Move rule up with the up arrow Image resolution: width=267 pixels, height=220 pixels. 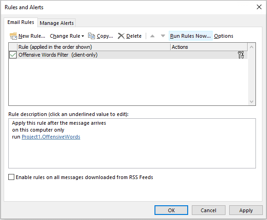152,36
